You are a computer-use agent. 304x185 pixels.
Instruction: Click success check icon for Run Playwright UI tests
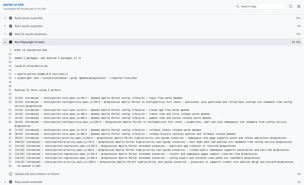pyautogui.click(x=11, y=42)
